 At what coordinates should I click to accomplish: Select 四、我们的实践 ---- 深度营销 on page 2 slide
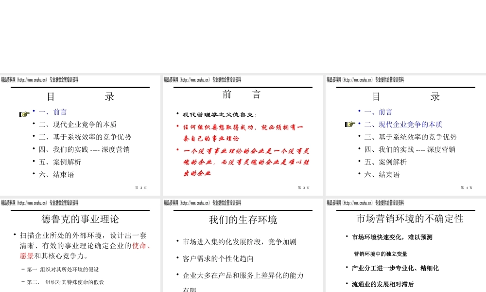point(84,149)
